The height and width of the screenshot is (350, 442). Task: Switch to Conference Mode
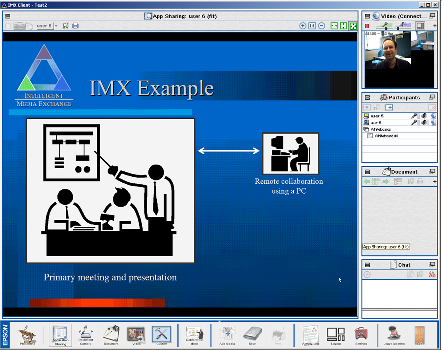(x=194, y=335)
